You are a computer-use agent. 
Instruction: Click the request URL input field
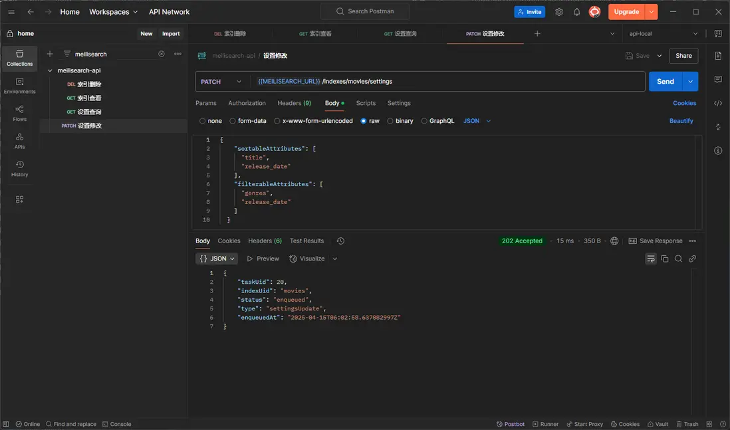465,82
